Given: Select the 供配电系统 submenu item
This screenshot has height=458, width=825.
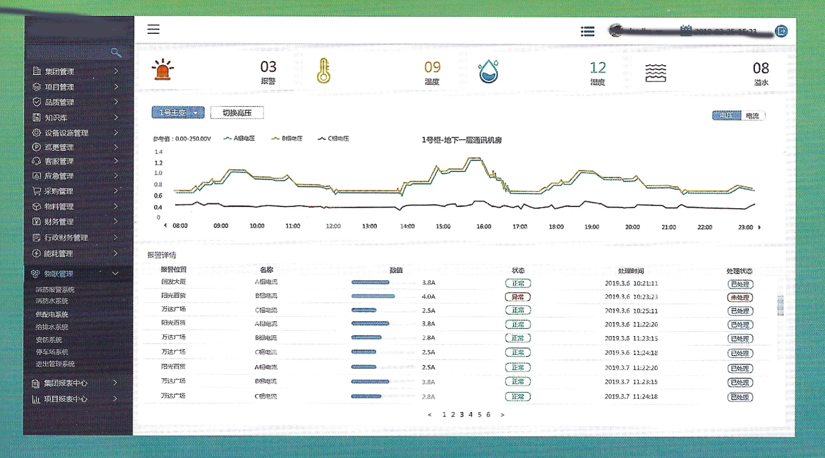Looking at the screenshot, I should coord(51,314).
